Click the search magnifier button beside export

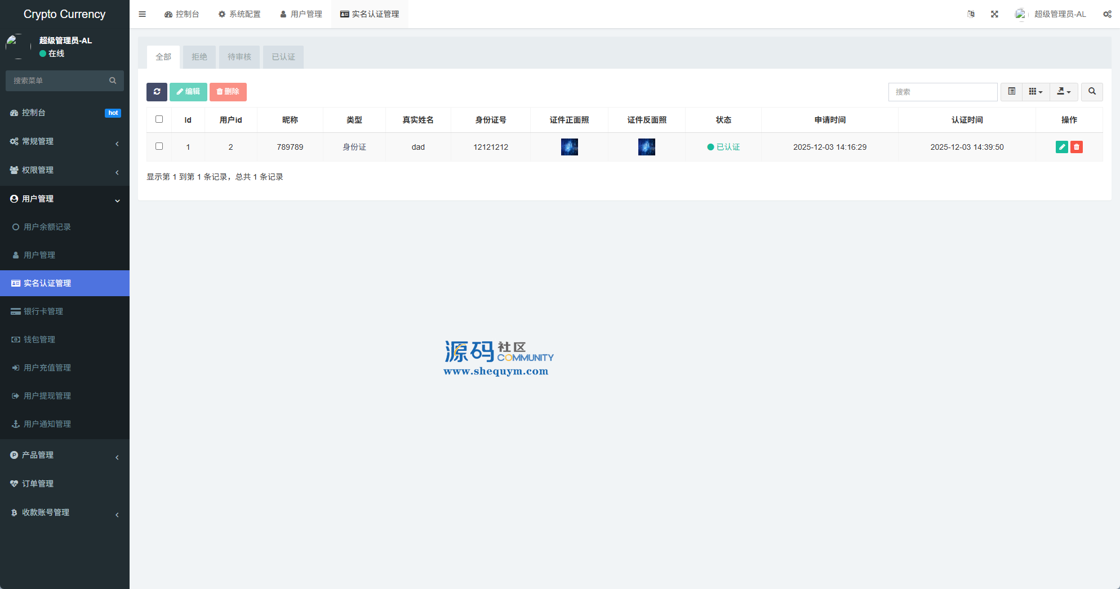click(x=1092, y=92)
